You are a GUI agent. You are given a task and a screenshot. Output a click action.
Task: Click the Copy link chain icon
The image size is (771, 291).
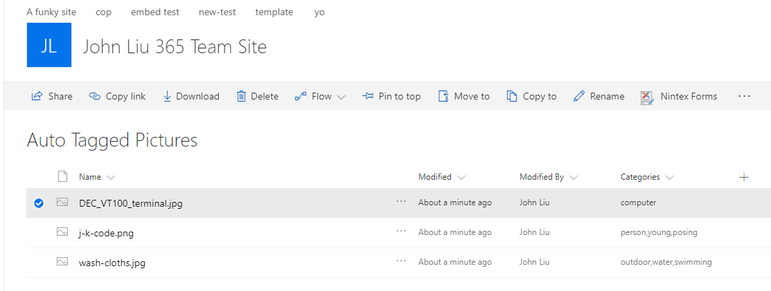coord(95,96)
